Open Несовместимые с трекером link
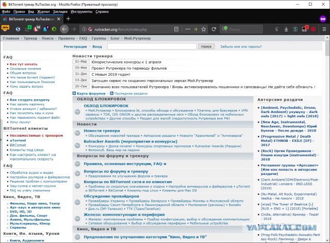 [37, 135]
